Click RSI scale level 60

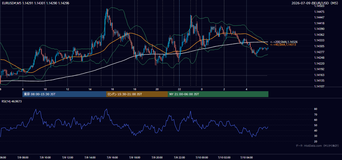click(x=316, y=120)
